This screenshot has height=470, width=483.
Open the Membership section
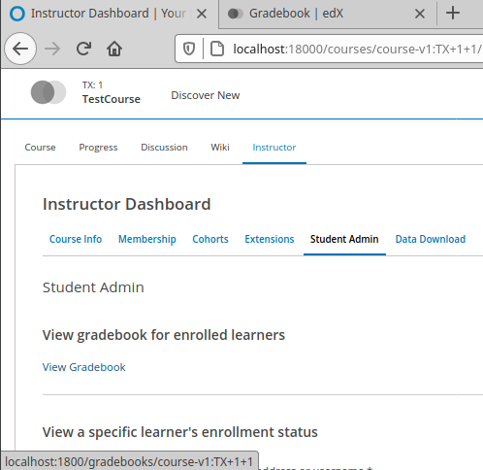click(x=147, y=239)
